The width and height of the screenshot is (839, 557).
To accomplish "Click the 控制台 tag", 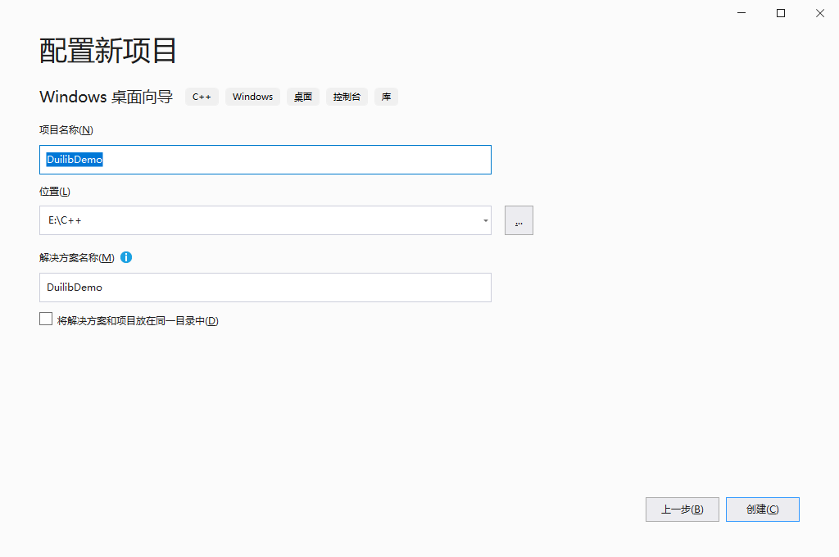I will (347, 97).
